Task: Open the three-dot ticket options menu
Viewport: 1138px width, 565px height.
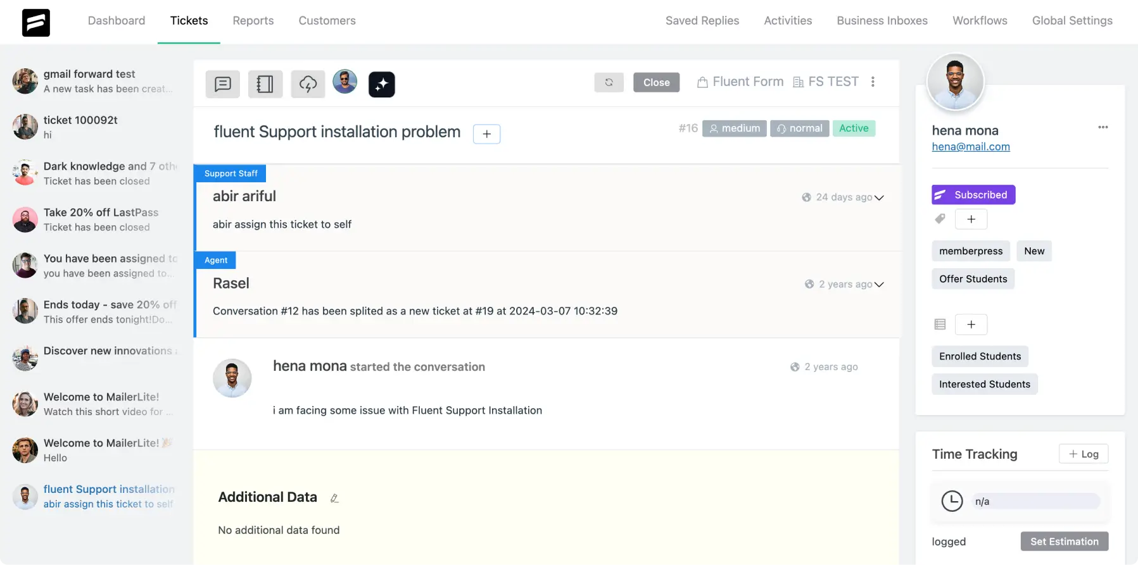Action: pos(873,82)
